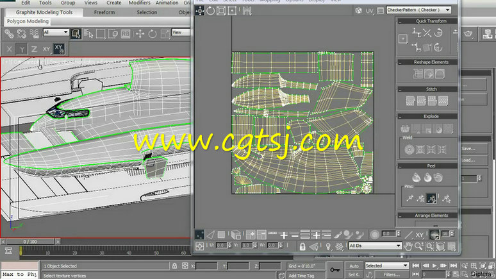Click Grow UV Selection icon
This screenshot has height=279, width=496.
(x=251, y=235)
